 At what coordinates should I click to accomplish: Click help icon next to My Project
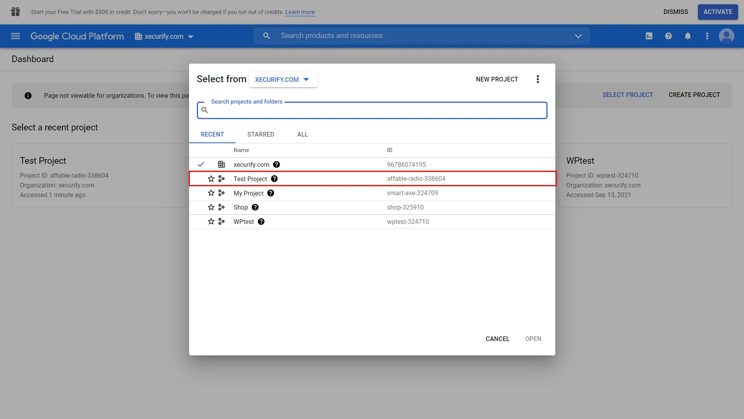click(x=271, y=193)
